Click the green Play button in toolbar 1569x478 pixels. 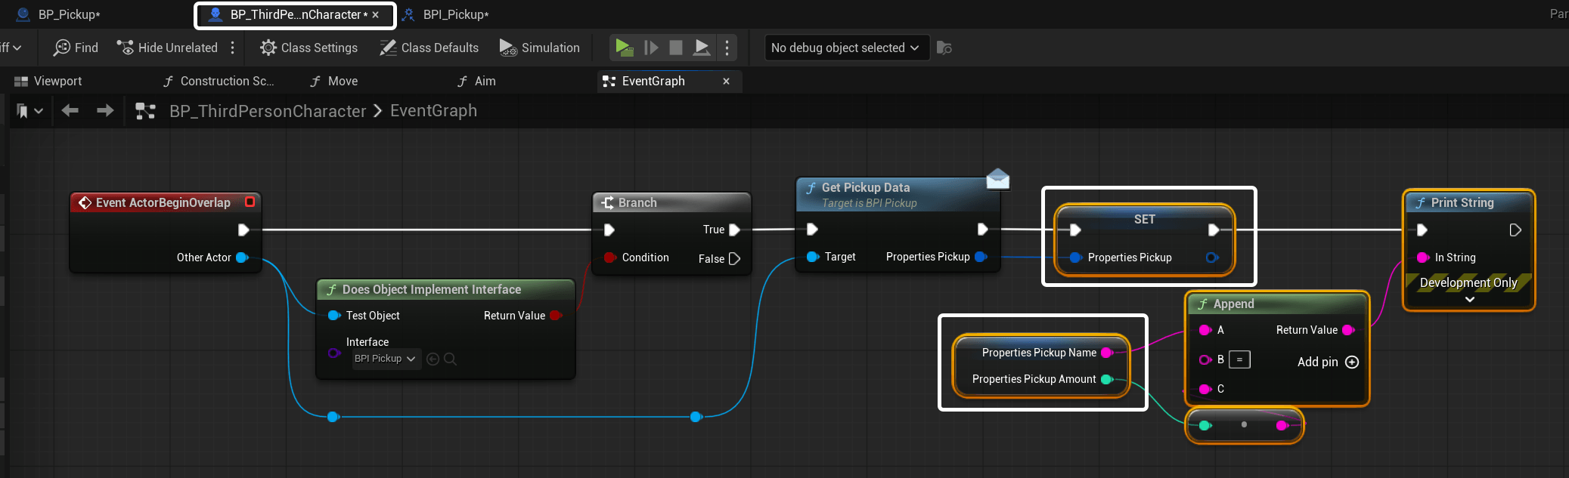click(x=623, y=48)
